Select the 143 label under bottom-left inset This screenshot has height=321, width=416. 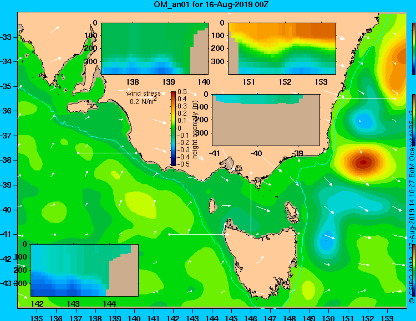point(73,304)
